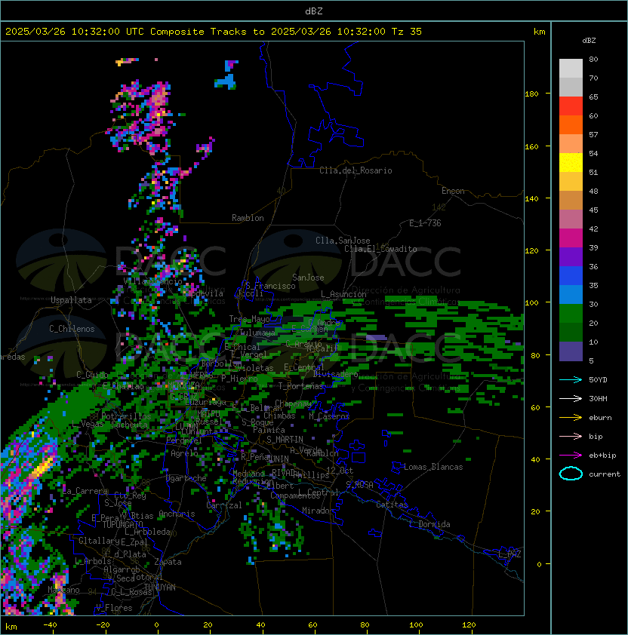Click the '160' km axis tick label
This screenshot has height=635, width=628.
coord(531,146)
